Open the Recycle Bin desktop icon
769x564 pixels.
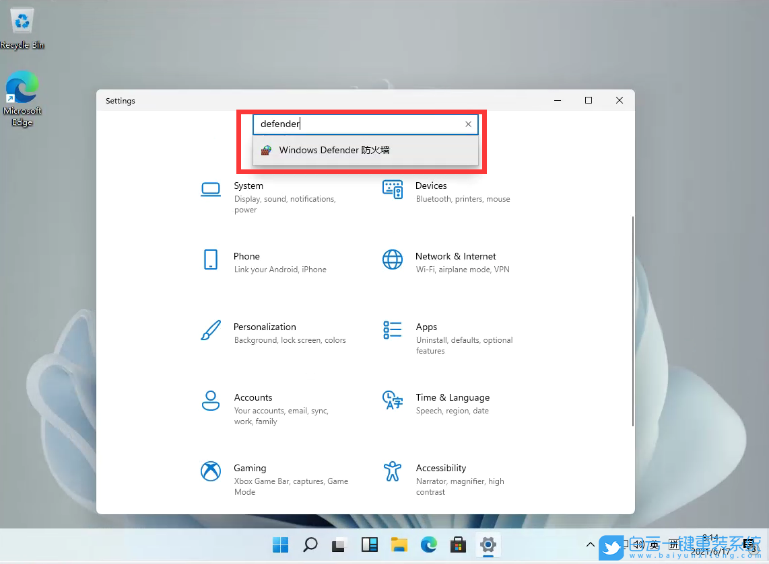tap(22, 20)
